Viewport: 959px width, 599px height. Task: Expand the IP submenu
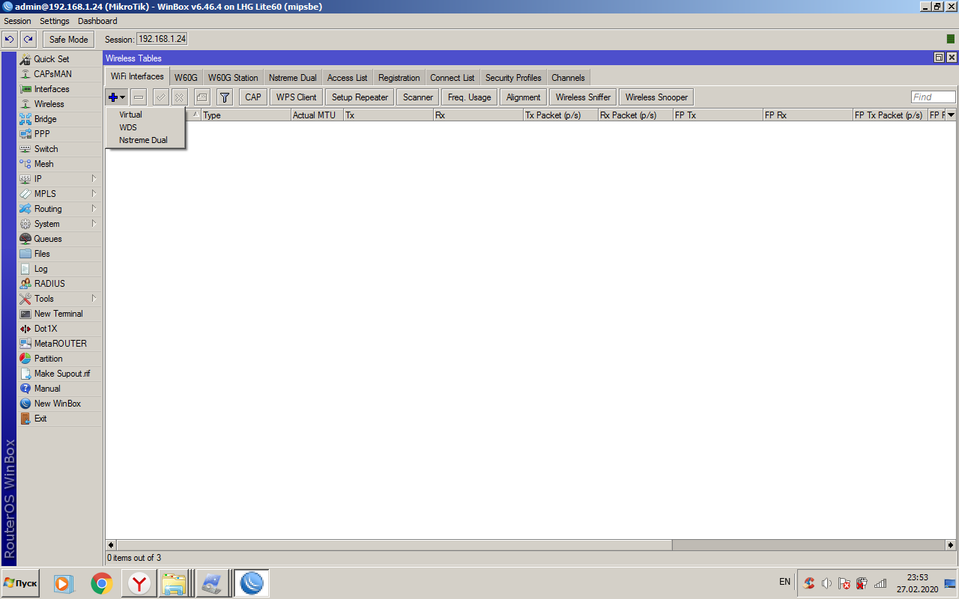click(x=59, y=179)
